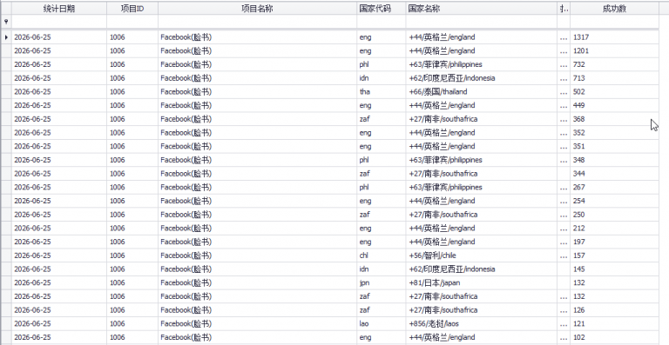Click the +81/日本/japan country cell
The height and width of the screenshot is (345, 669).
click(481, 283)
